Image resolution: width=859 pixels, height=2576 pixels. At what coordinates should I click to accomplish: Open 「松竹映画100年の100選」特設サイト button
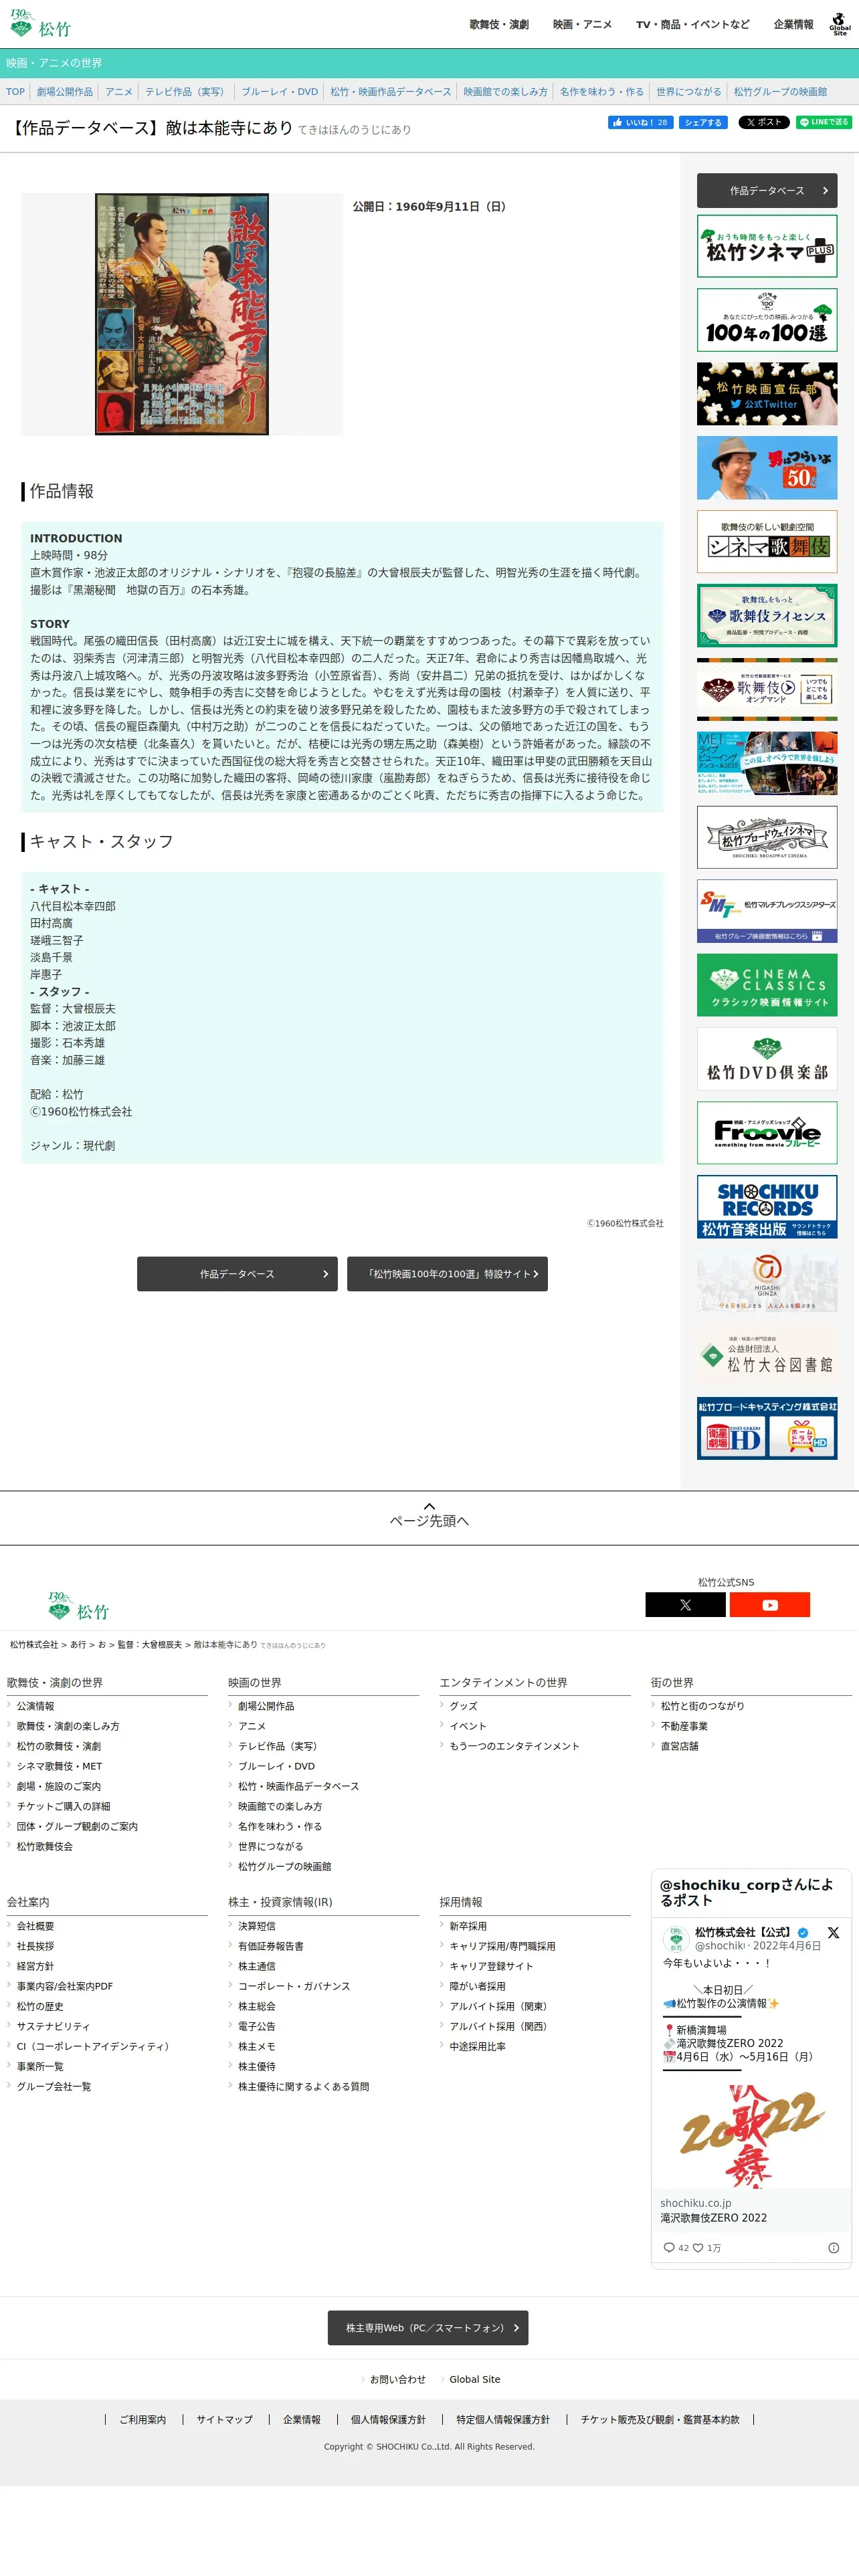[447, 1274]
